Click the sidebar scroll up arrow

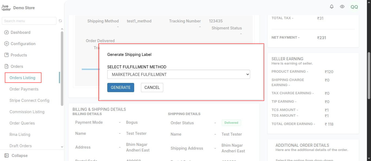pos(62,29)
